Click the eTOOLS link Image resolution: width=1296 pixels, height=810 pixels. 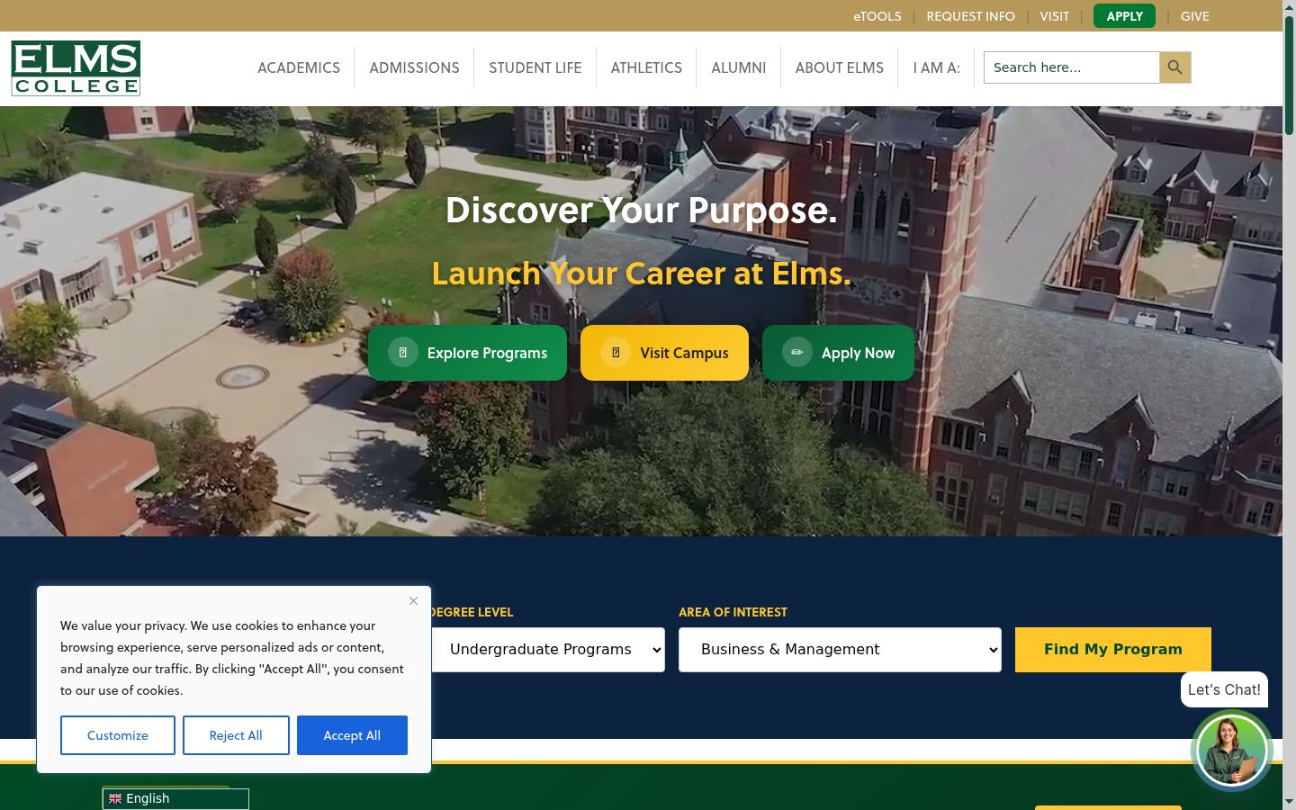pos(877,16)
